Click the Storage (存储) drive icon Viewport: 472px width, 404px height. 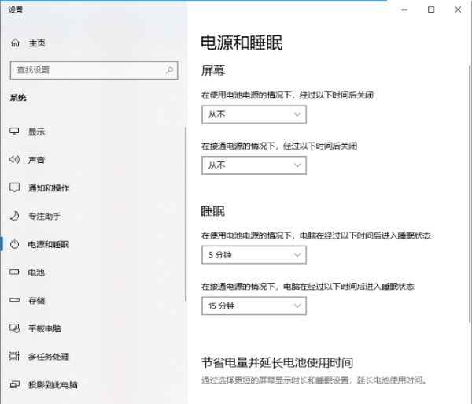click(14, 300)
